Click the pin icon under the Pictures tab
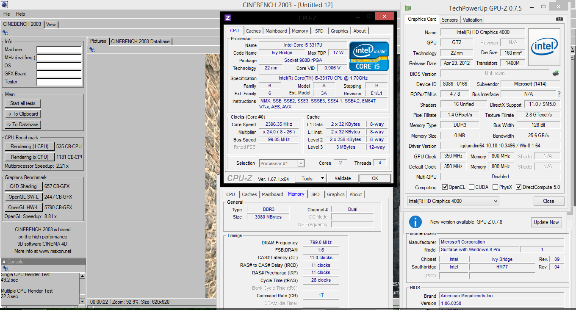The height and width of the screenshot is (310, 576). coord(92,50)
